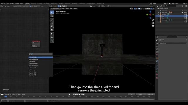Hide the Plane.001 object via eye icon
Screen dimensions: 188x105
click(184, 20)
